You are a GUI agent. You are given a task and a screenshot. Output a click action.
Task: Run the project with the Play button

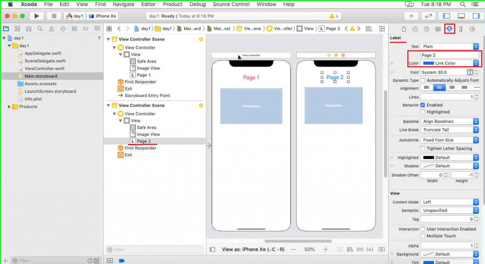[36, 16]
